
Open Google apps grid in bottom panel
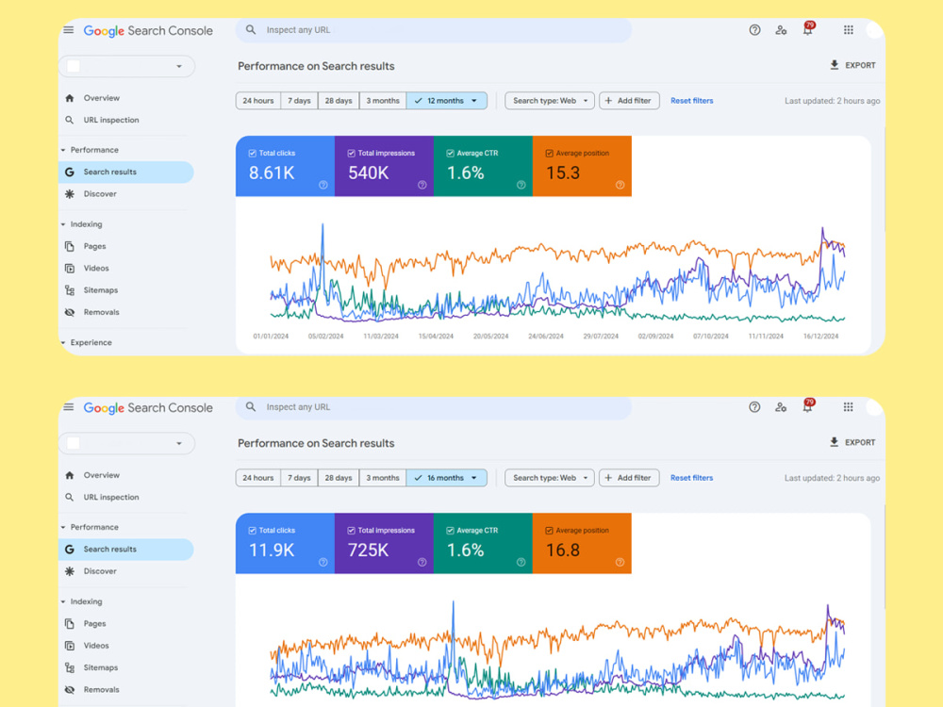pyautogui.click(x=848, y=407)
